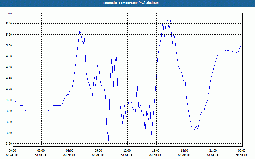Select the 4,60 y-axis label
Image resolution: width=255 pixels, height=159 pixels.
pos(9,67)
